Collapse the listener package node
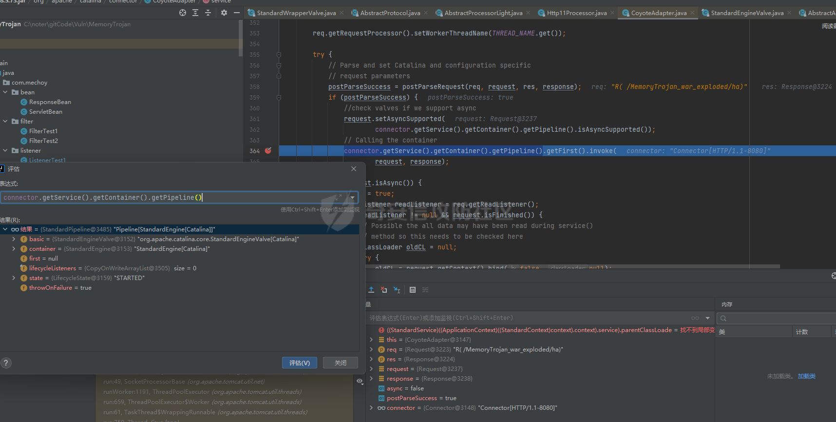 (5, 150)
